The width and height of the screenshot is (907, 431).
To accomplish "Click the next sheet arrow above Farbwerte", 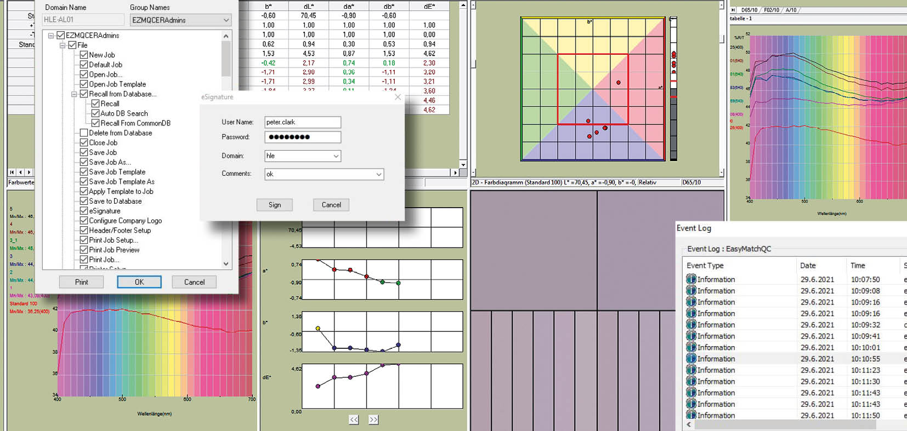I will pos(29,172).
